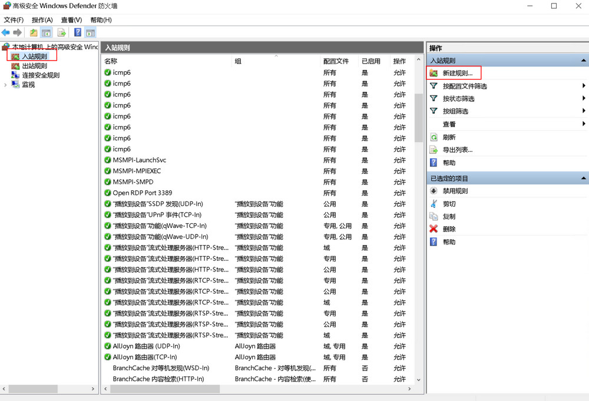This screenshot has height=401, width=589.
Task: Select the SSDP 发现(UDP-In) rule
Action: 158,204
